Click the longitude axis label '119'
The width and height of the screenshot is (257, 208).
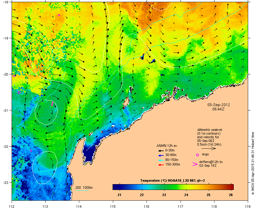click(x=248, y=206)
